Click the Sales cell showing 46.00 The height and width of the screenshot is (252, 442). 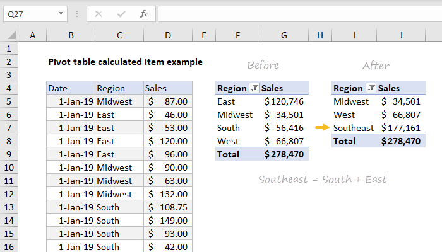tap(168, 115)
